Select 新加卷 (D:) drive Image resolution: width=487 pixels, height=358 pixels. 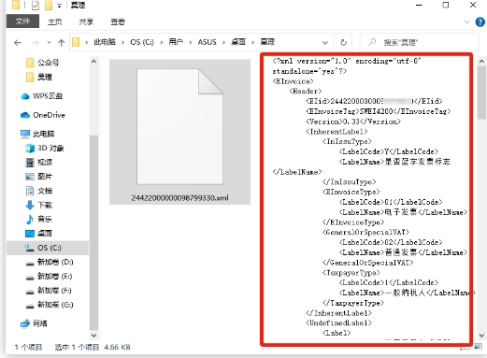click(x=50, y=262)
